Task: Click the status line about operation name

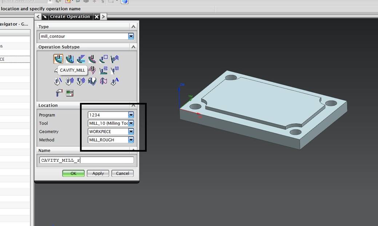Action: pos(40,9)
